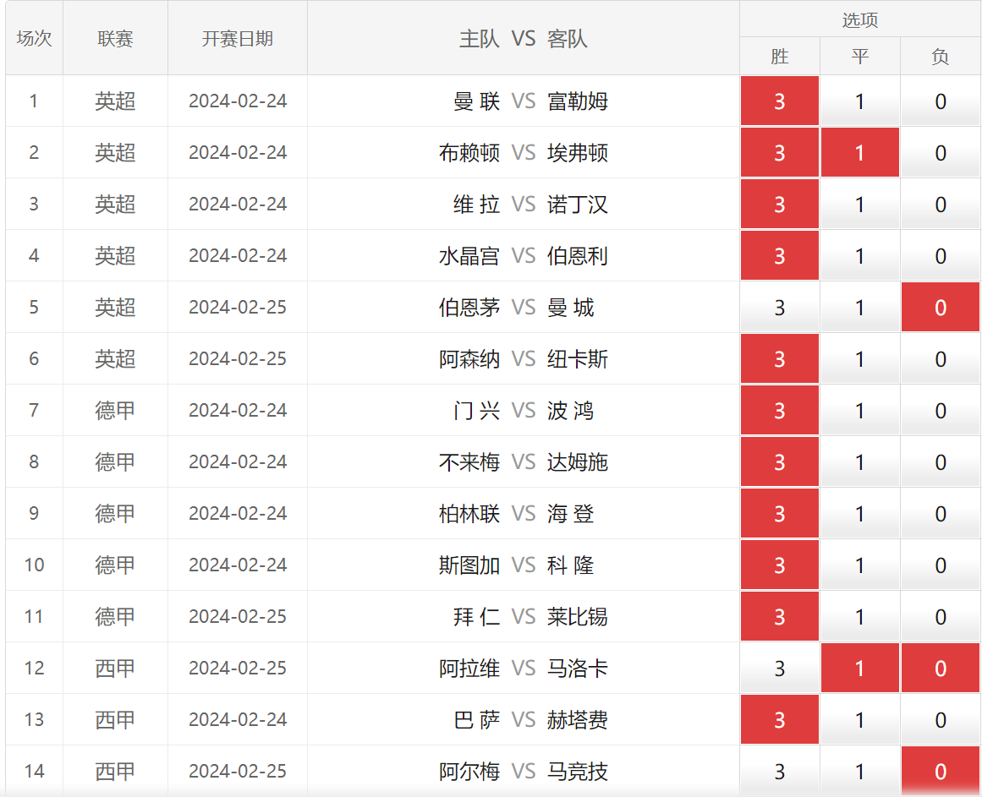982x797 pixels.
Task: Select win option 3 for 伯恩茅 VS 曼城
Action: coord(780,307)
